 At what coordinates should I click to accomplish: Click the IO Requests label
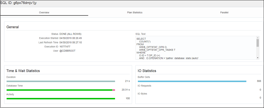tap(144, 86)
